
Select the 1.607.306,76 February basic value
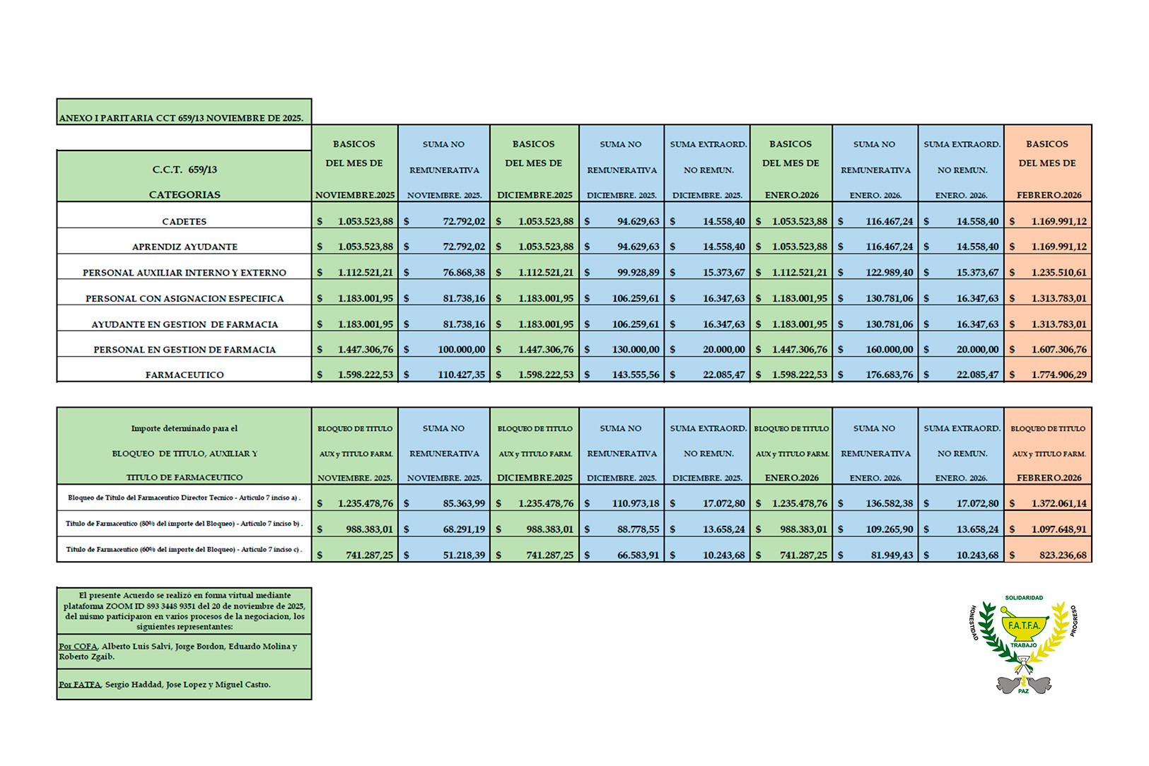pyautogui.click(x=1058, y=349)
